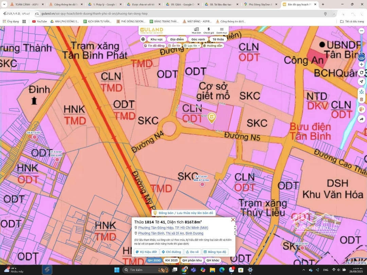
Task: Click the share arrow icon
Action: (361, 119)
